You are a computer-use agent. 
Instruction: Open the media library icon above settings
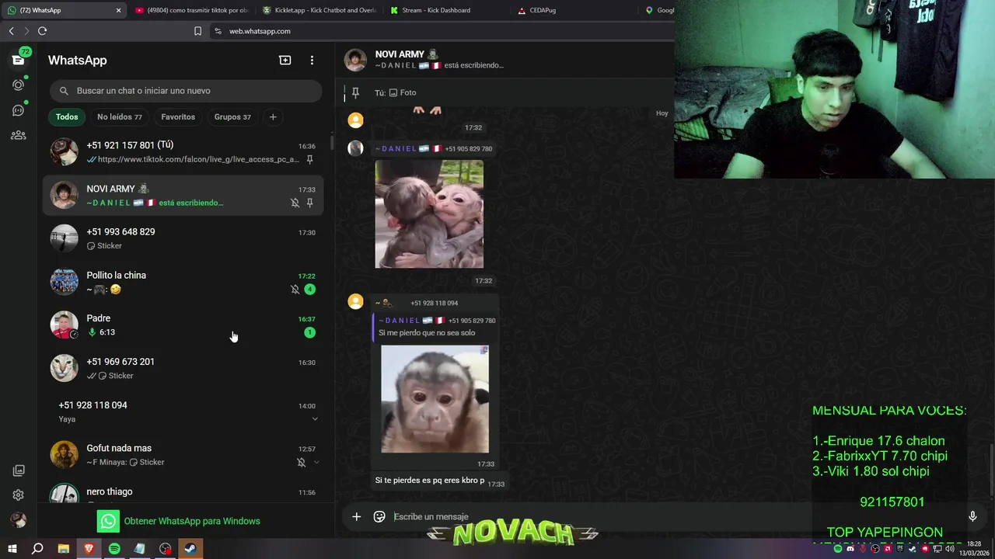[x=18, y=470]
